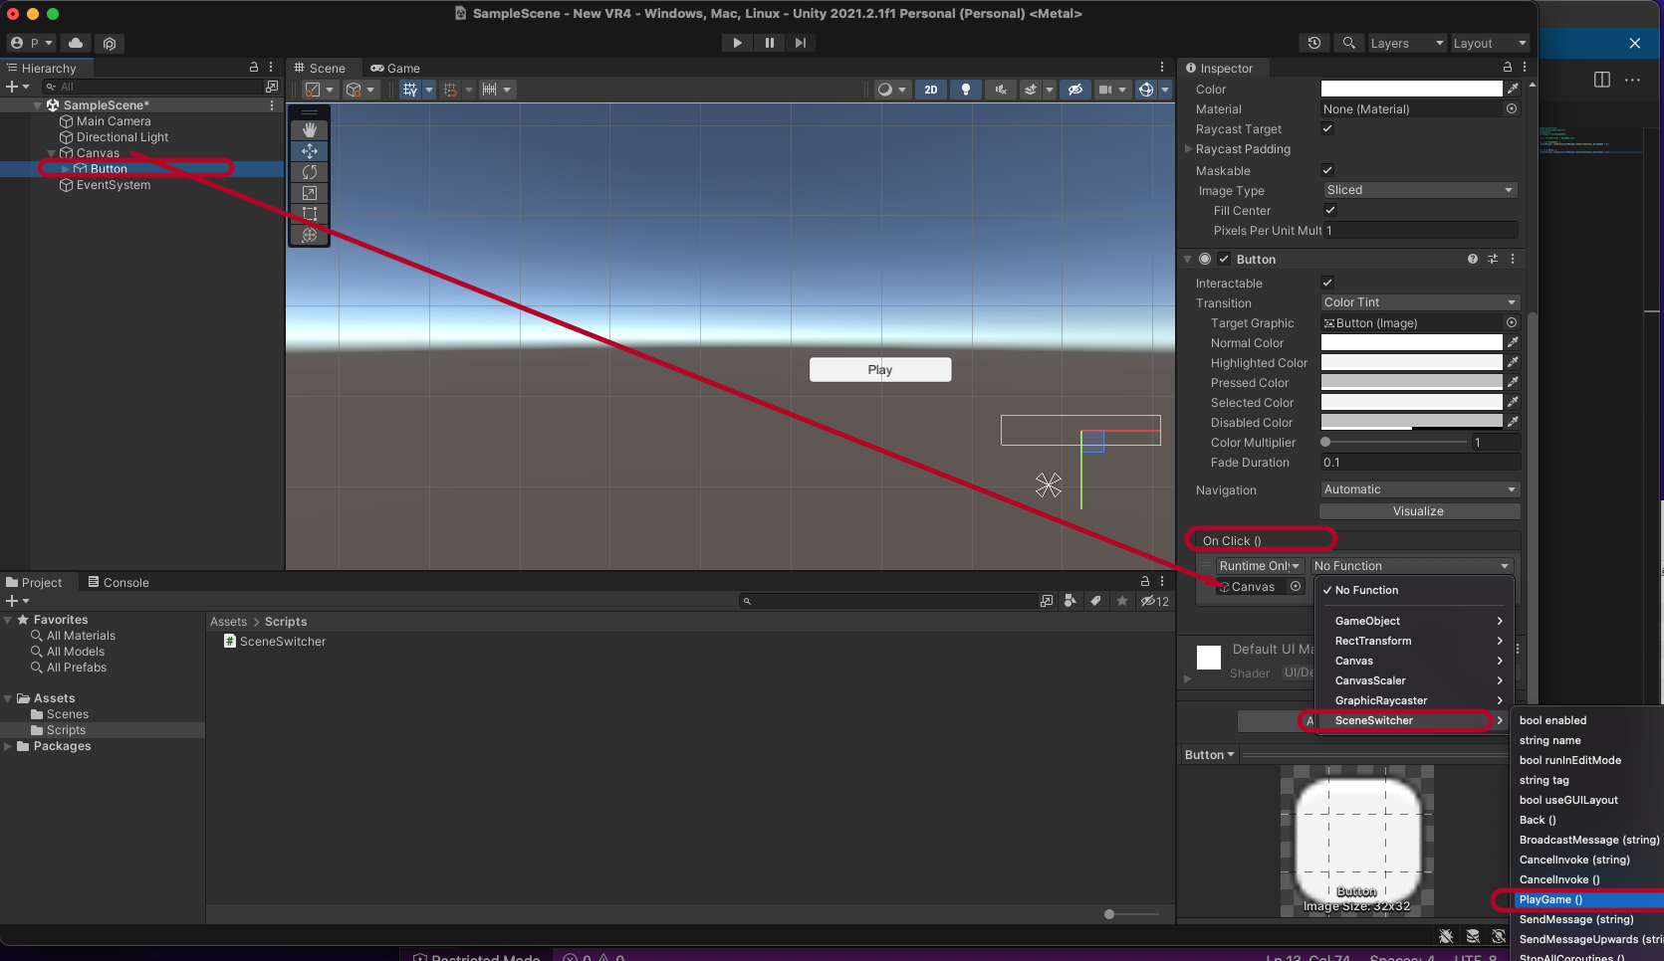This screenshot has height=961, width=1664.
Task: Toggle Interactable checkbox
Action: pyautogui.click(x=1327, y=283)
